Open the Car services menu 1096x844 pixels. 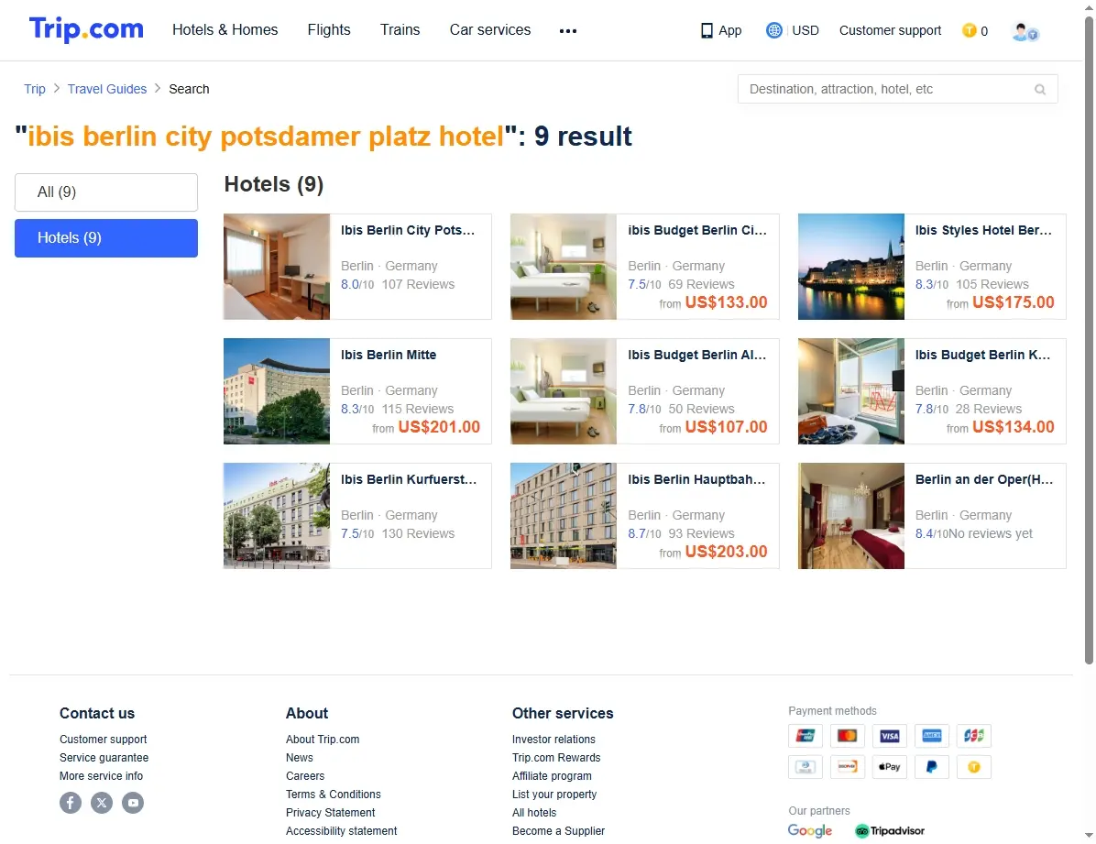pos(490,30)
